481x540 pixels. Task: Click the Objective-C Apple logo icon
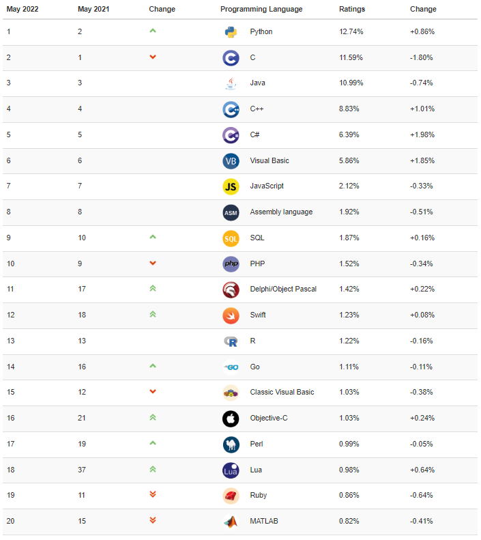(231, 418)
